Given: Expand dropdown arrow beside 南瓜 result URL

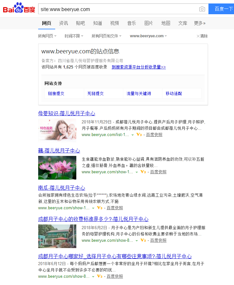Looking at the screenshot, I should pyautogui.click(x=93, y=208).
